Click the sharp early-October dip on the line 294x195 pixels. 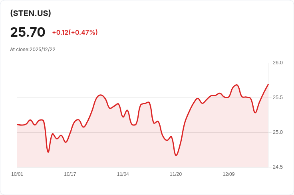click(x=48, y=152)
